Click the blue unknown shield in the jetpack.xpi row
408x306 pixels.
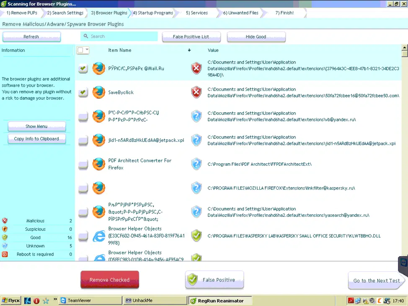[x=196, y=140]
